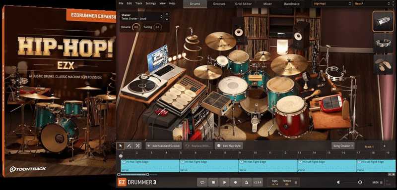This screenshot has height=190, width=397.
Task: Switch to the Drums tab
Action: pyautogui.click(x=195, y=4)
